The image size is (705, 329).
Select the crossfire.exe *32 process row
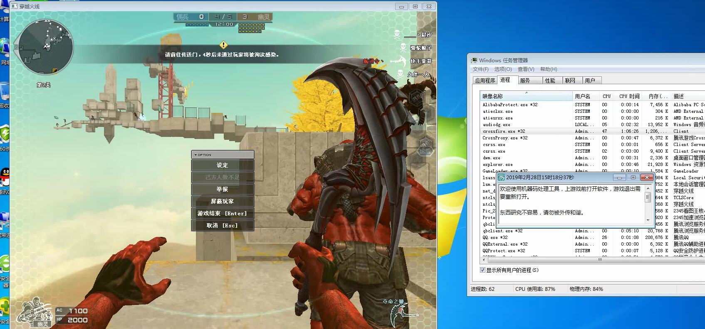[x=593, y=131]
